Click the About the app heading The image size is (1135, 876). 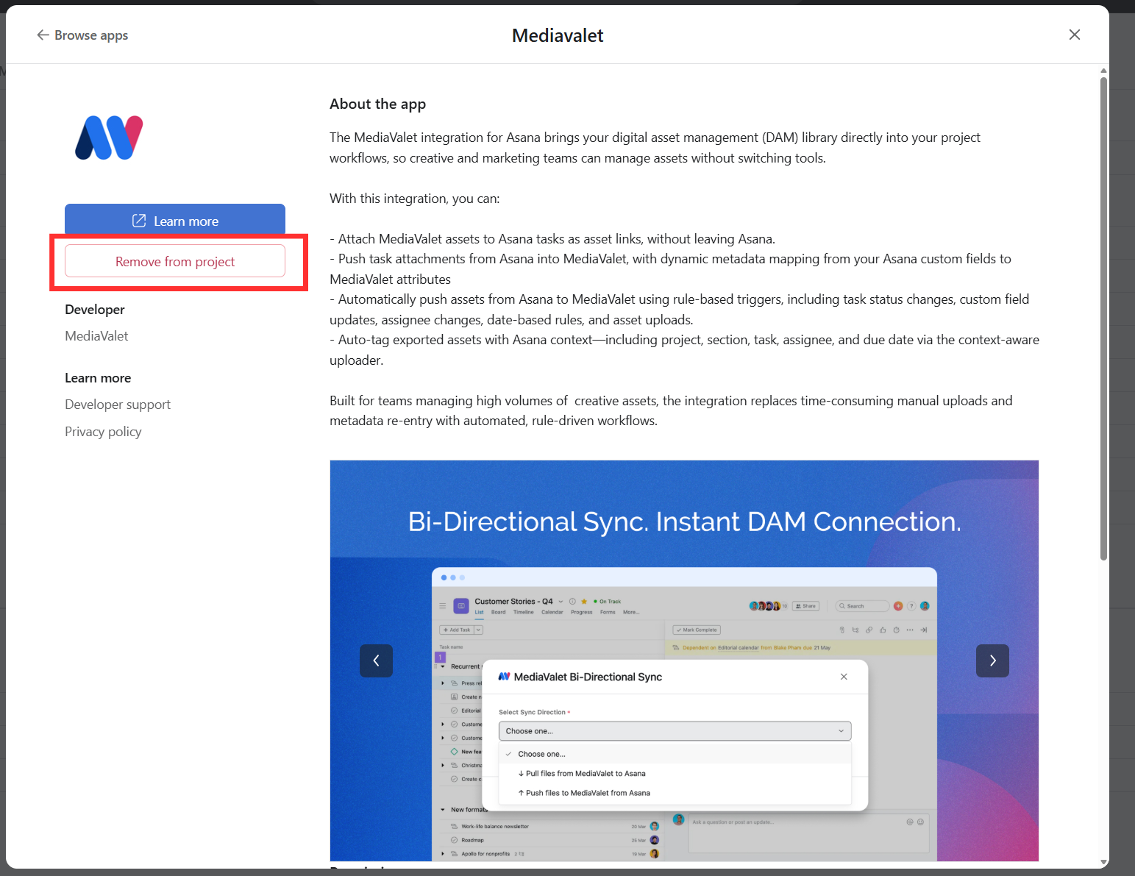pyautogui.click(x=377, y=104)
